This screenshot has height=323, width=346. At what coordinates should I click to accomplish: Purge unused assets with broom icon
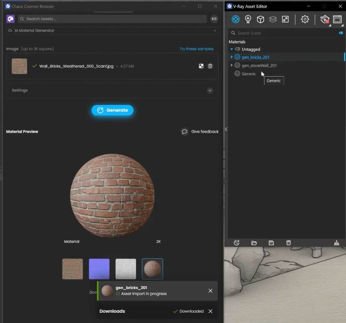coord(337,243)
